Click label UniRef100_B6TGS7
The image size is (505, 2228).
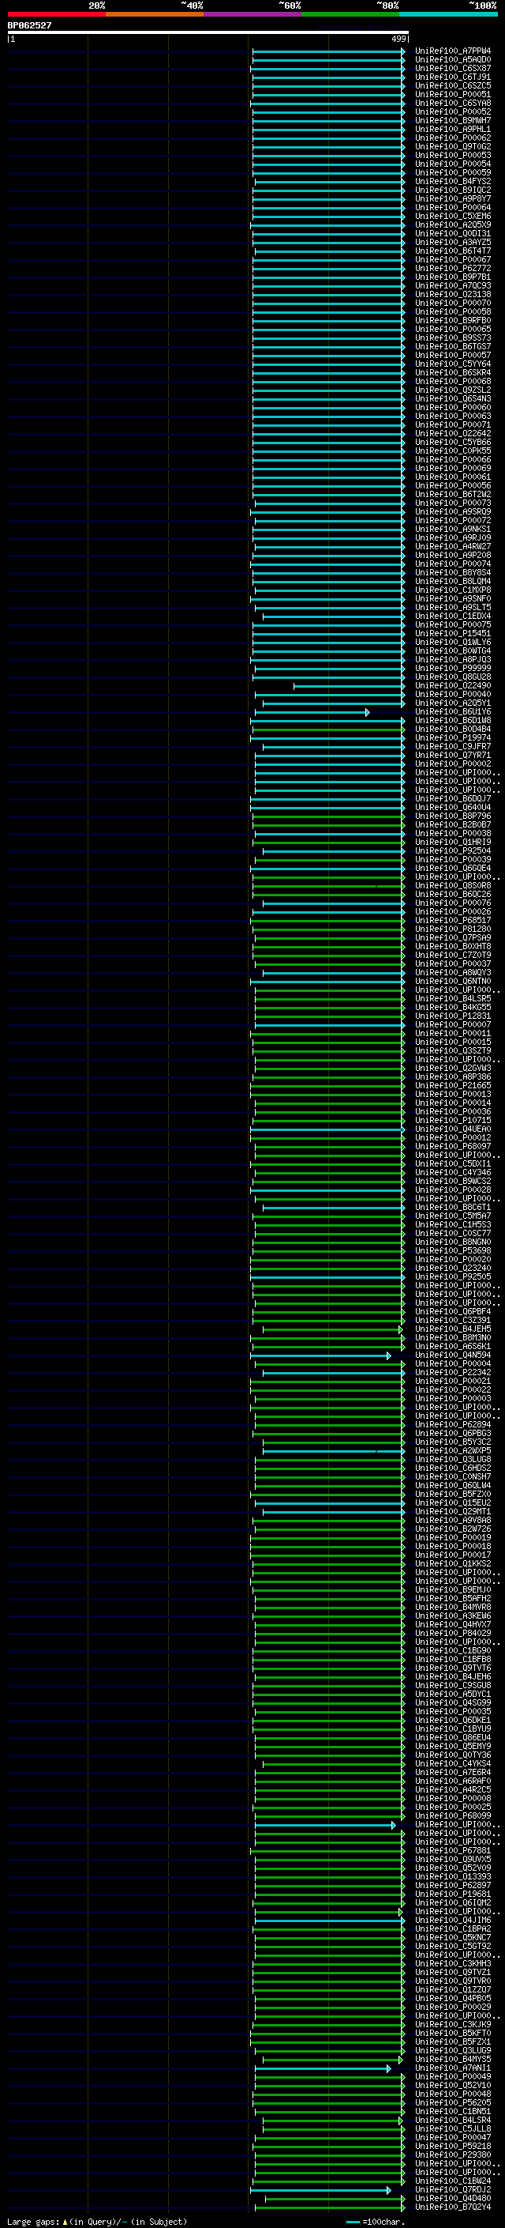(x=453, y=347)
